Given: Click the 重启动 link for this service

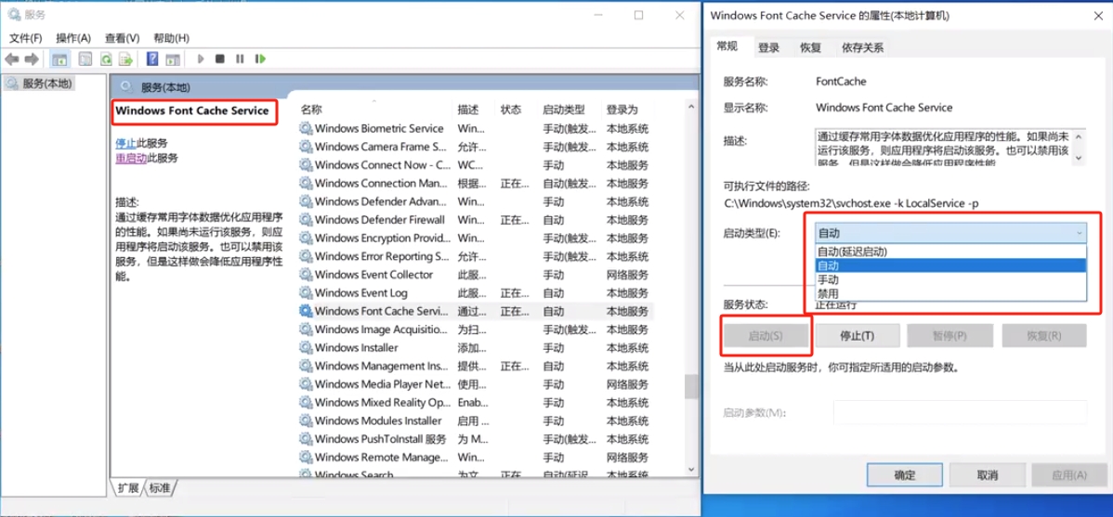Looking at the screenshot, I should click(131, 158).
